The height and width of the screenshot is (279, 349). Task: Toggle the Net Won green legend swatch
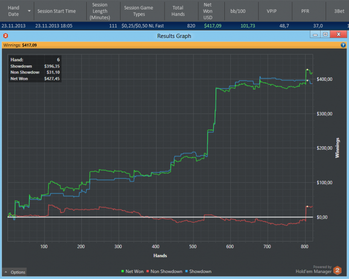click(123, 271)
